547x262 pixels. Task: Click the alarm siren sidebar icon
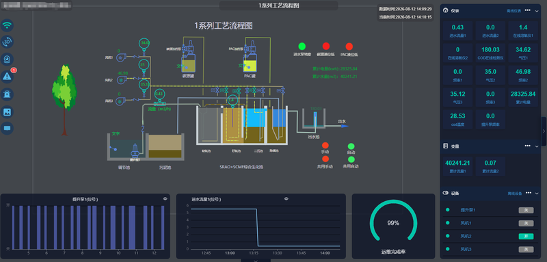click(7, 94)
